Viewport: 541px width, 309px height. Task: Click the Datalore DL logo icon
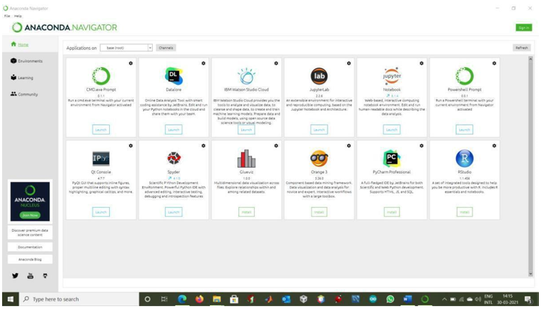(173, 76)
